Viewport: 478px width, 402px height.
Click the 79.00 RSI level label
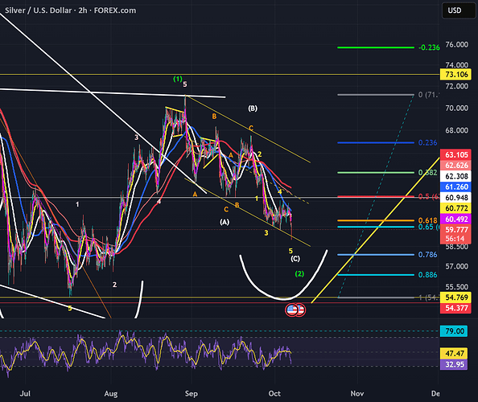pos(454,331)
